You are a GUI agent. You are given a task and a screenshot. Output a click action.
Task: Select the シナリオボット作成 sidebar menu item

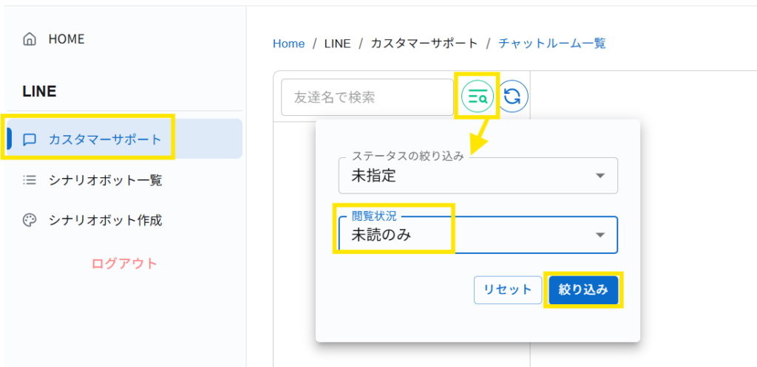pyautogui.click(x=105, y=220)
